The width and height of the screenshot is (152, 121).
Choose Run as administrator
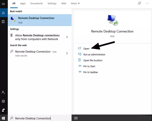[94, 54]
